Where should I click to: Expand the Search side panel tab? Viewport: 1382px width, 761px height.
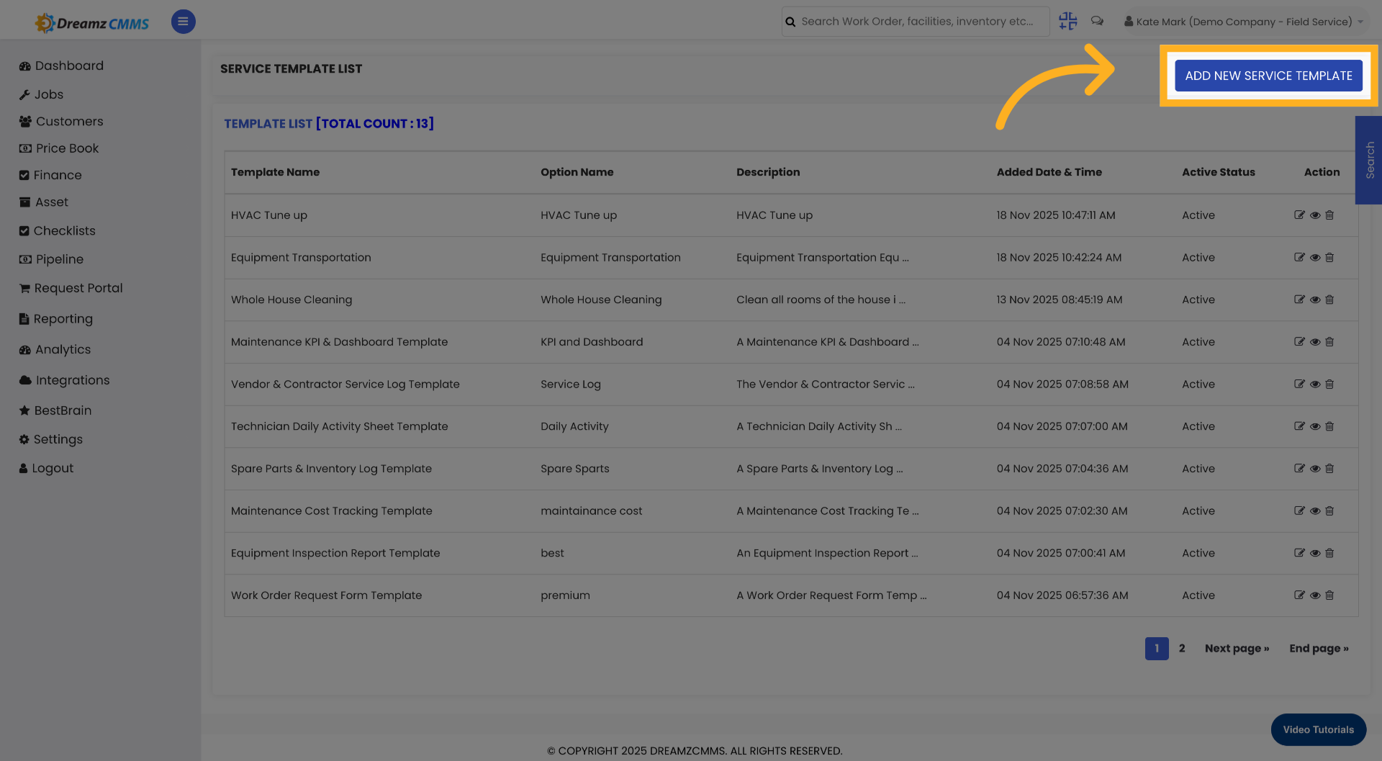coord(1369,160)
